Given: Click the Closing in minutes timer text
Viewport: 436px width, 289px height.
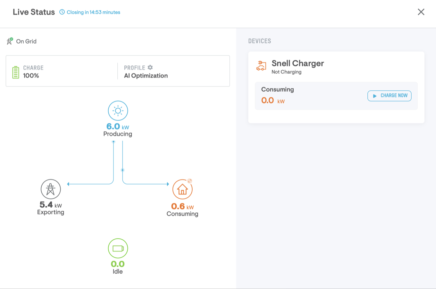Looking at the screenshot, I should point(93,12).
